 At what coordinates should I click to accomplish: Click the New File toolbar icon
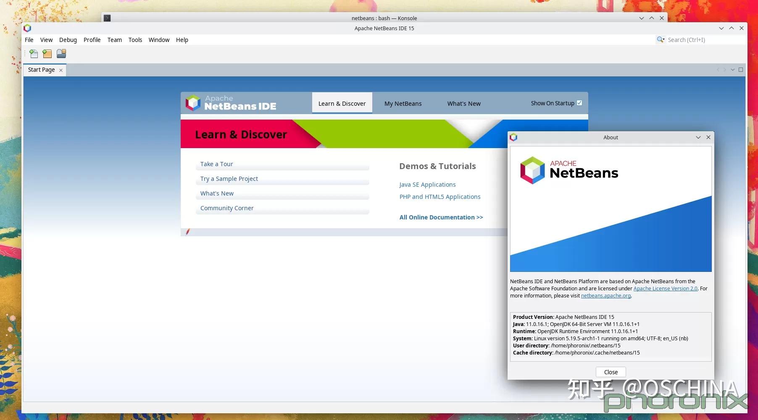(34, 53)
